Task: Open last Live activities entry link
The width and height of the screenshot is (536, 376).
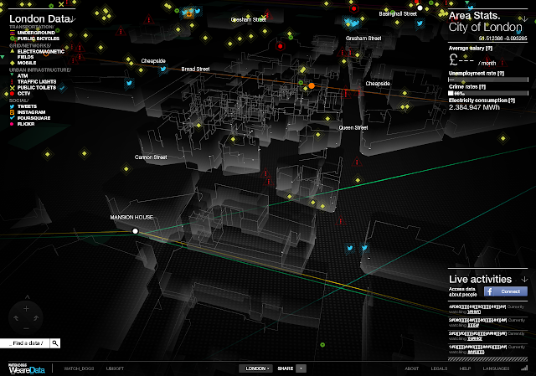Action: click(476, 352)
